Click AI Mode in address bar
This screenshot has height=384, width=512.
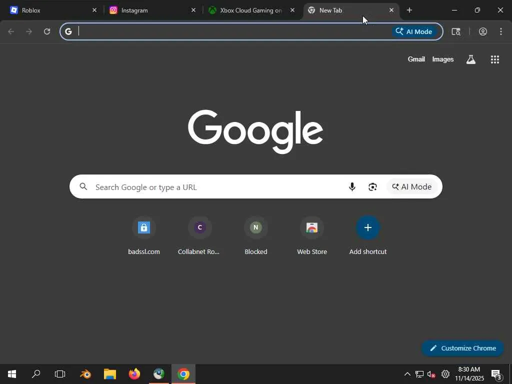pos(414,31)
